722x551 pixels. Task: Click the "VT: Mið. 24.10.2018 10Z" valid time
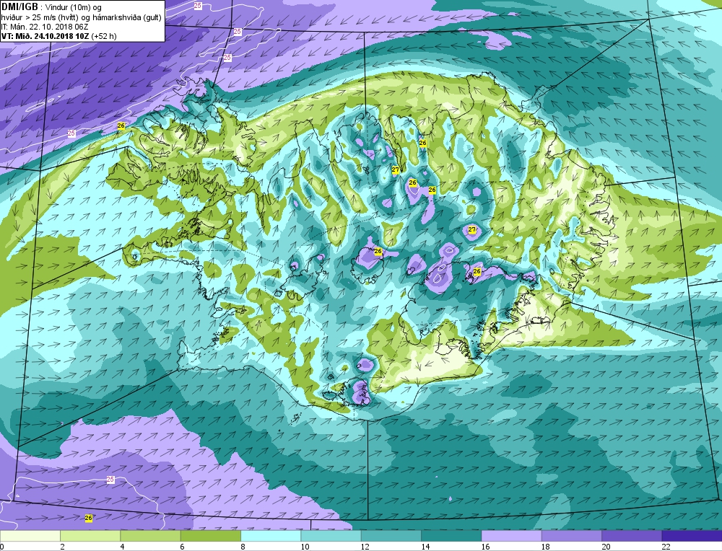45,36
